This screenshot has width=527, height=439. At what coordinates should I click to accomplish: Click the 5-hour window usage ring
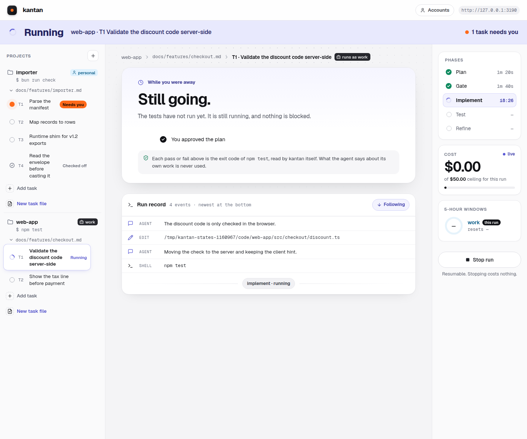[454, 226]
